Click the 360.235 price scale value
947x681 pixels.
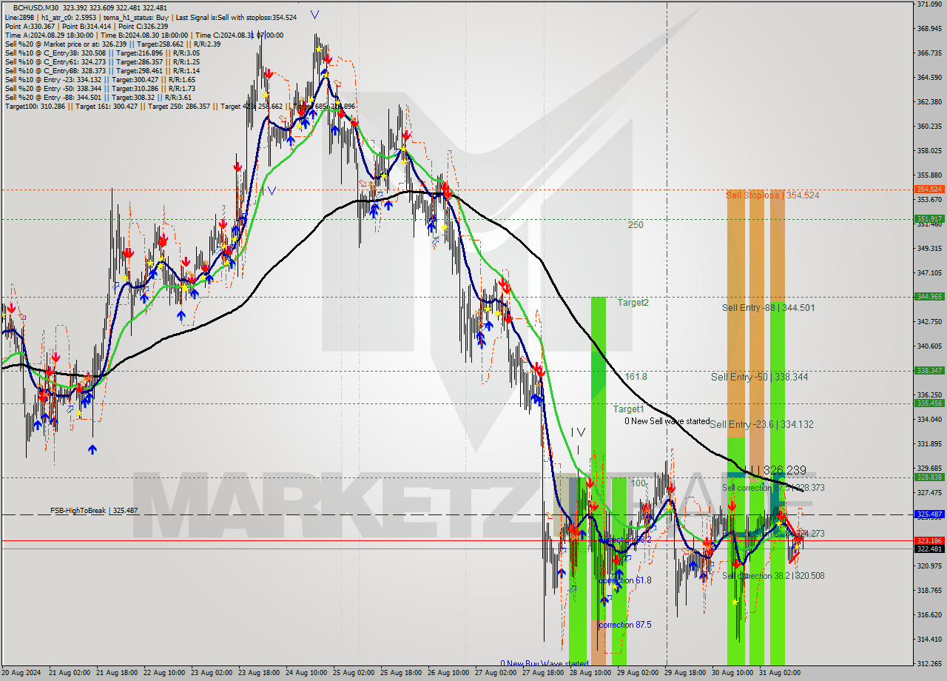[929, 126]
